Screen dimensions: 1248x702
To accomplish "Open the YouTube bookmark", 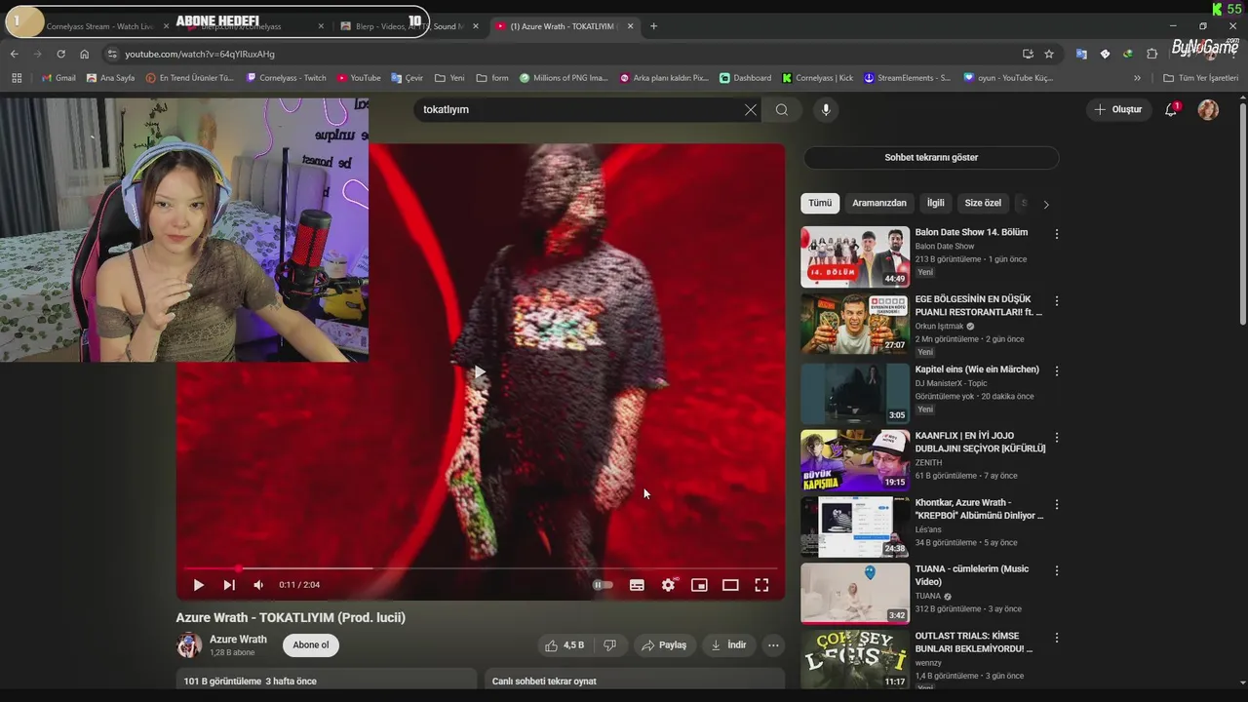I will (359, 78).
